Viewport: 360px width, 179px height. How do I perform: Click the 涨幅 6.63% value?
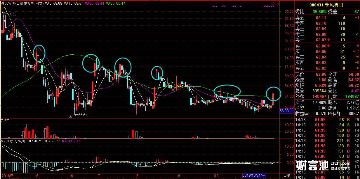[320, 85]
